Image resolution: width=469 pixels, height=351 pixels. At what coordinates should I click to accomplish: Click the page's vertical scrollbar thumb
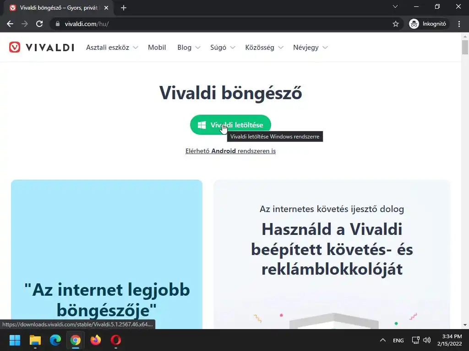(465, 47)
